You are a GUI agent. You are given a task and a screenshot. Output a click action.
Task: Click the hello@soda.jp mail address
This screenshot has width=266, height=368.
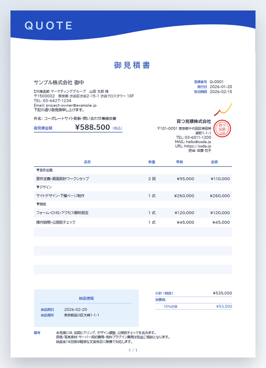pyautogui.click(x=198, y=142)
